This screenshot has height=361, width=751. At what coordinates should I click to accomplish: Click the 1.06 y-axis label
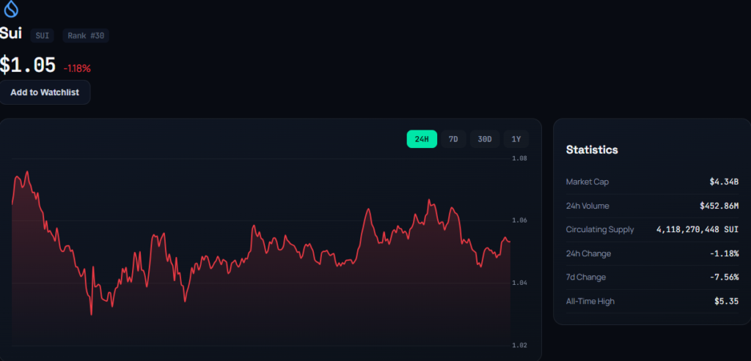click(520, 220)
